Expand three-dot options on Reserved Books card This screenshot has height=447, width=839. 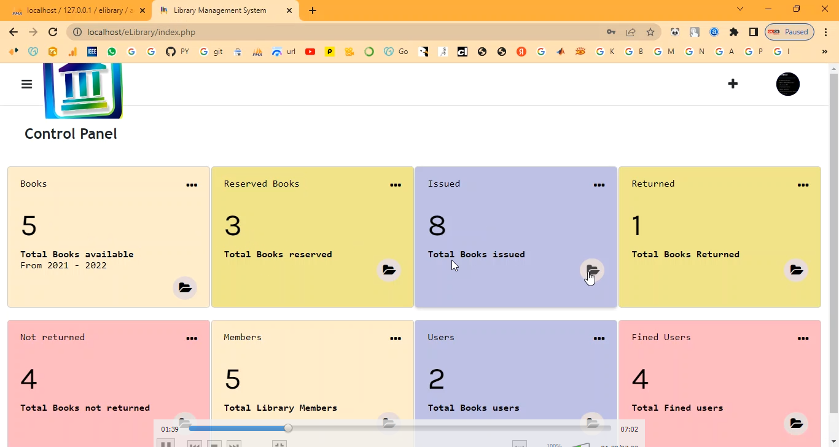click(x=396, y=185)
